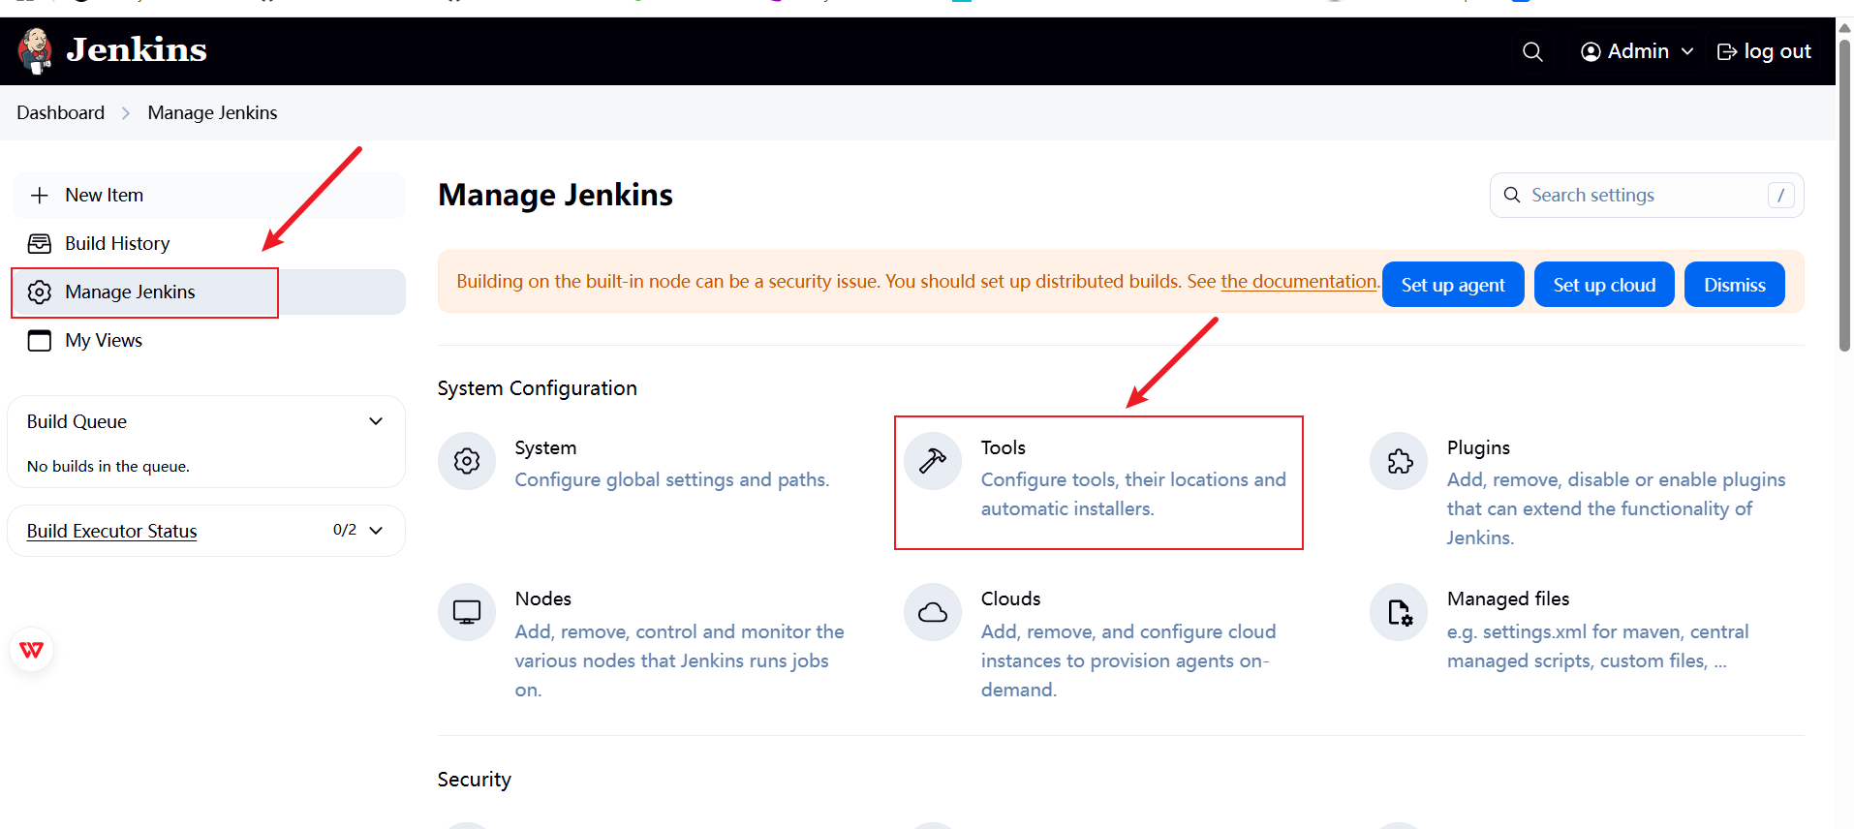This screenshot has height=829, width=1854.
Task: Open the System configuration title
Action: pyautogui.click(x=545, y=447)
